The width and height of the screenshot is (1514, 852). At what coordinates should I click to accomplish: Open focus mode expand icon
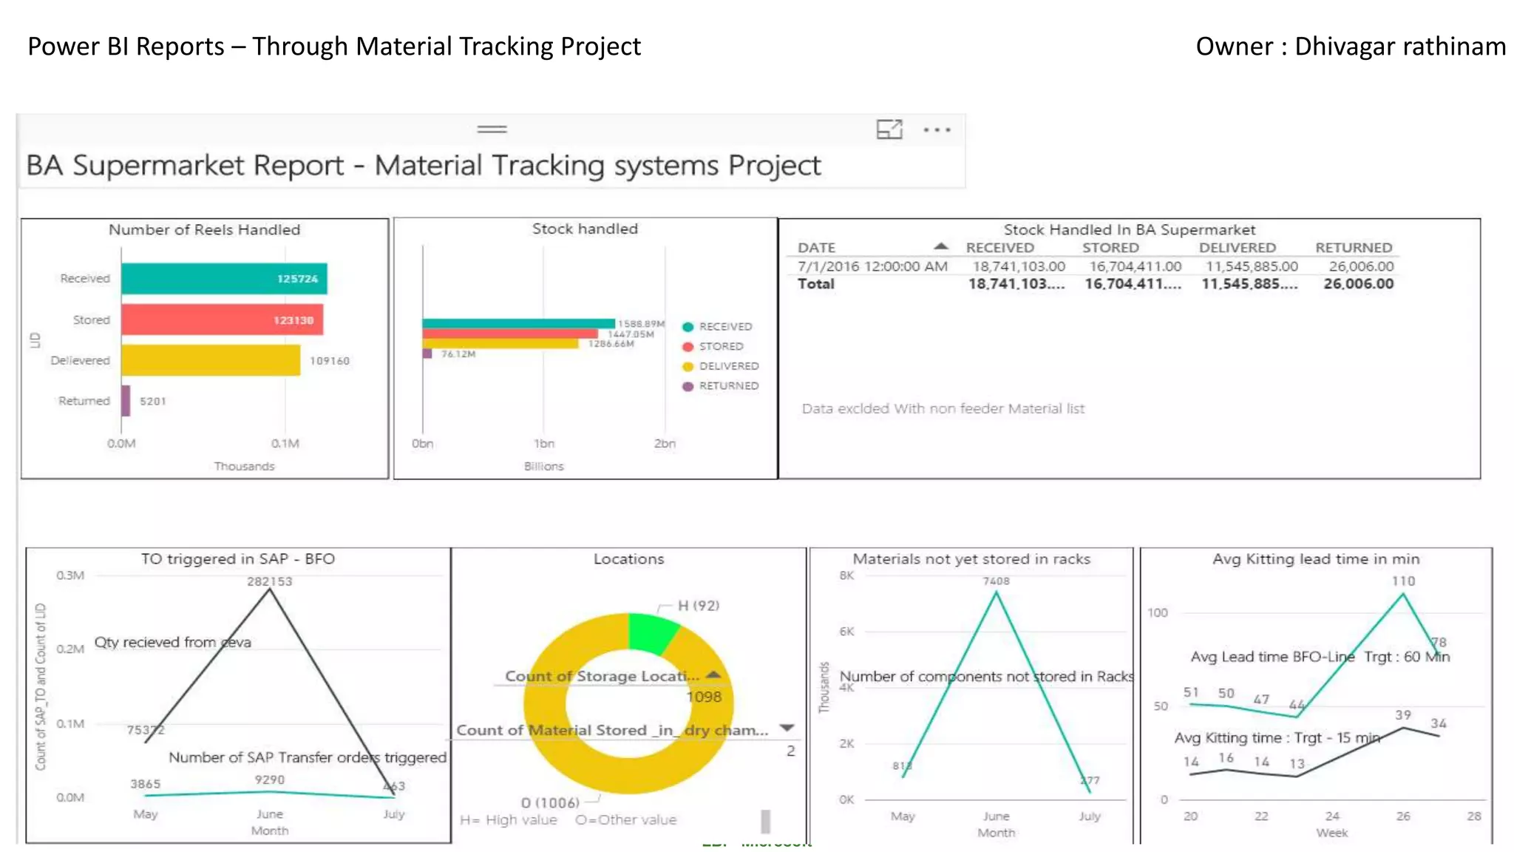coord(889,129)
